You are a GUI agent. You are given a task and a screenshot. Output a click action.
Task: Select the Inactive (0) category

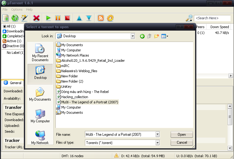coord(13,46)
